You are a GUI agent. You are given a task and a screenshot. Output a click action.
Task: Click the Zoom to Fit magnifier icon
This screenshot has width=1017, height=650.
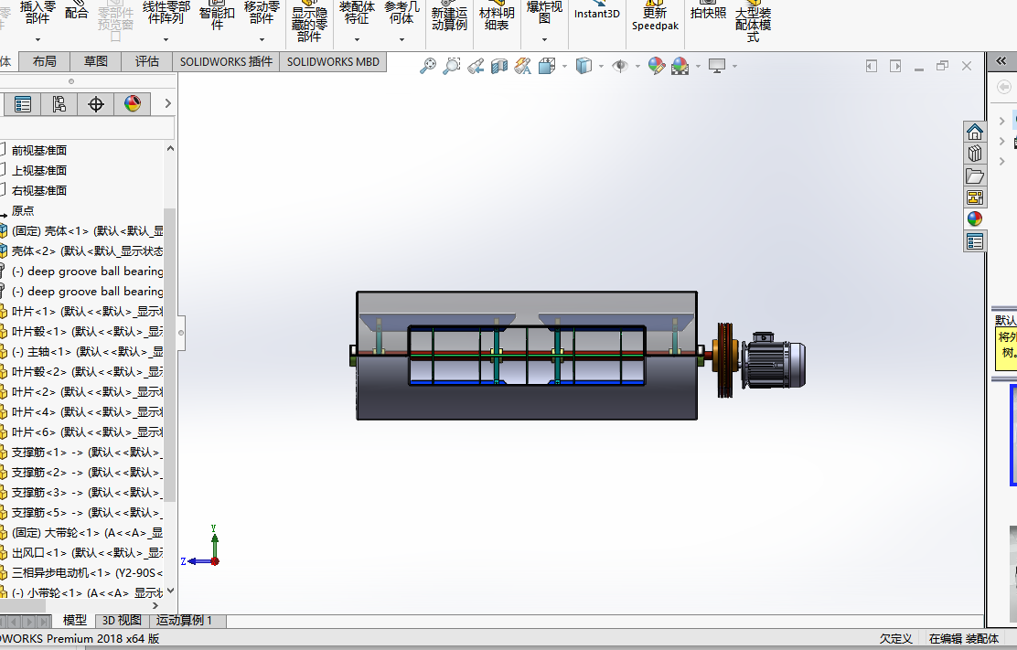tap(428, 66)
